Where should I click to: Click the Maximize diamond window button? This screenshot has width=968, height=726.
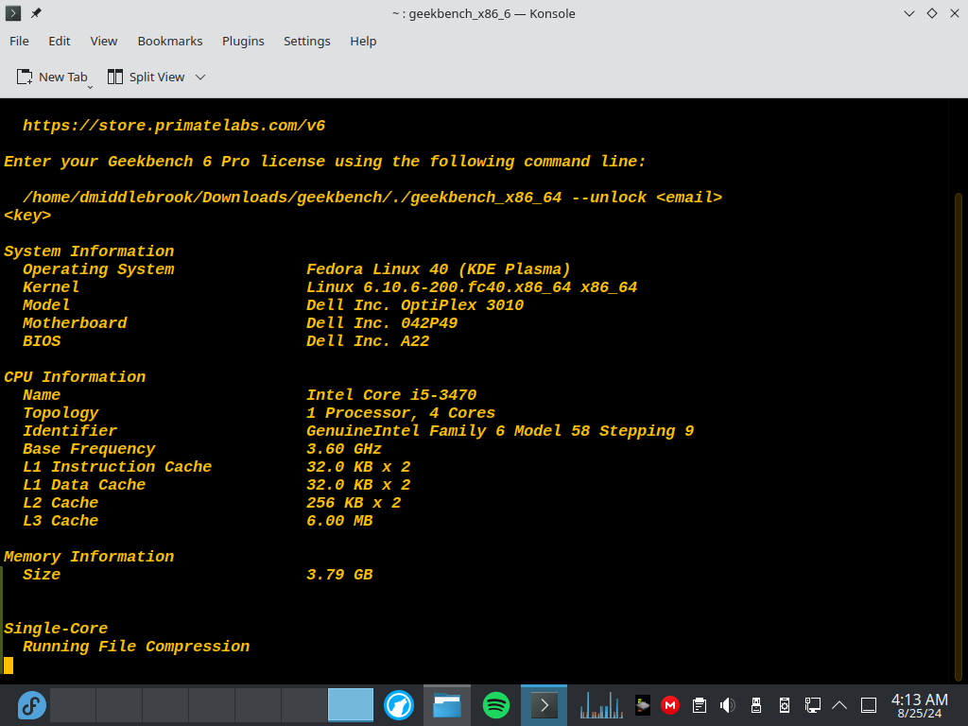point(931,13)
